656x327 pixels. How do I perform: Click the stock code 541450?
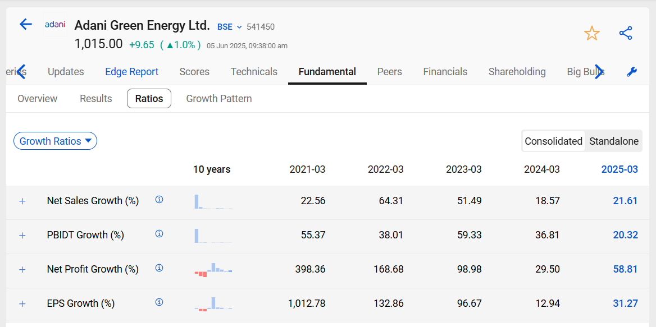261,27
